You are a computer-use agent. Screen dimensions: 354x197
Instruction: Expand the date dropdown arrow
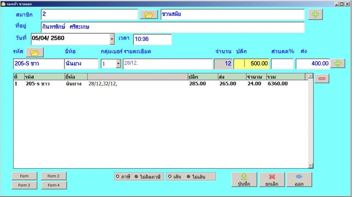112,39
